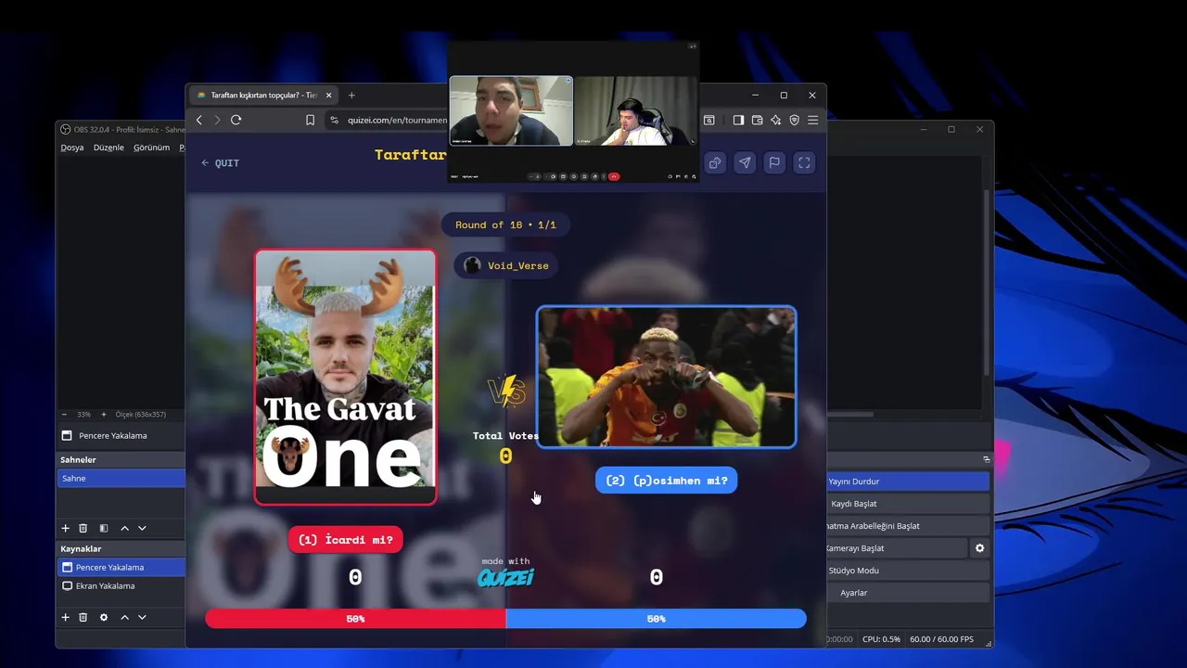Reload the quizei page
The height and width of the screenshot is (668, 1187).
[x=236, y=120]
